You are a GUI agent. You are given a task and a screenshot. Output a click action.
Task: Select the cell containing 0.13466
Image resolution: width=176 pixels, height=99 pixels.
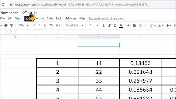coord(141,63)
